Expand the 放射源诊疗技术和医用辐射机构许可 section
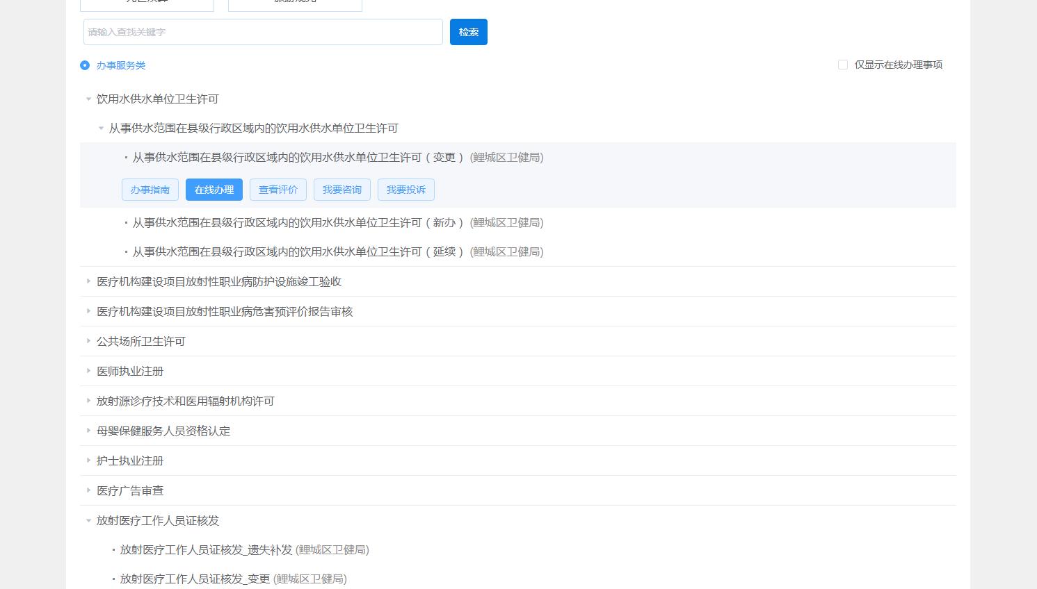This screenshot has width=1037, height=589. (x=89, y=401)
